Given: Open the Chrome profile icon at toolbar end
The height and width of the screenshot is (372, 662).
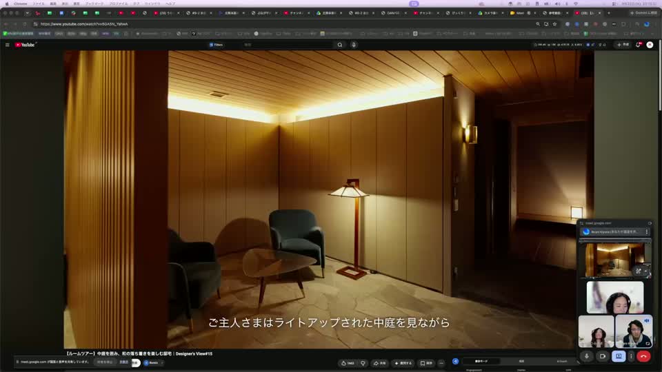Looking at the screenshot, I should pyautogui.click(x=646, y=24).
